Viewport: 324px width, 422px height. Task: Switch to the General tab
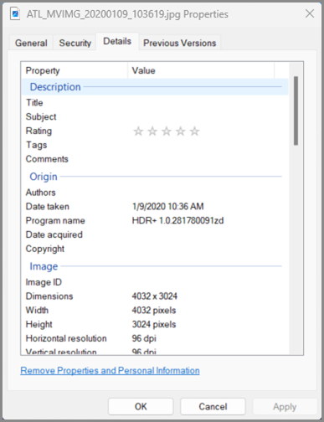31,43
